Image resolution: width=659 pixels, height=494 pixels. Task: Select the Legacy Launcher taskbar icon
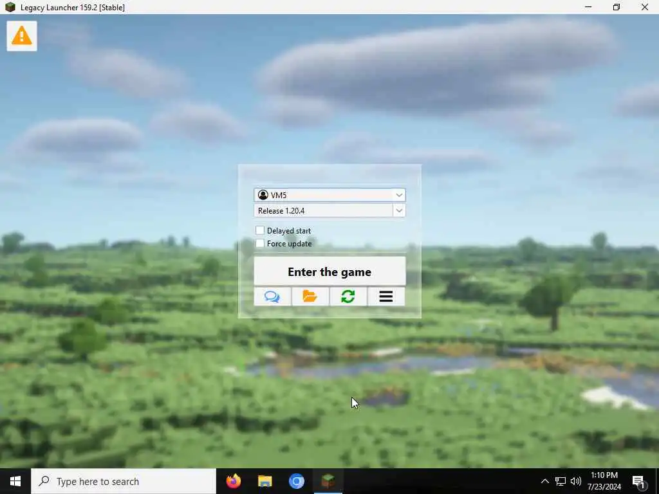328,481
